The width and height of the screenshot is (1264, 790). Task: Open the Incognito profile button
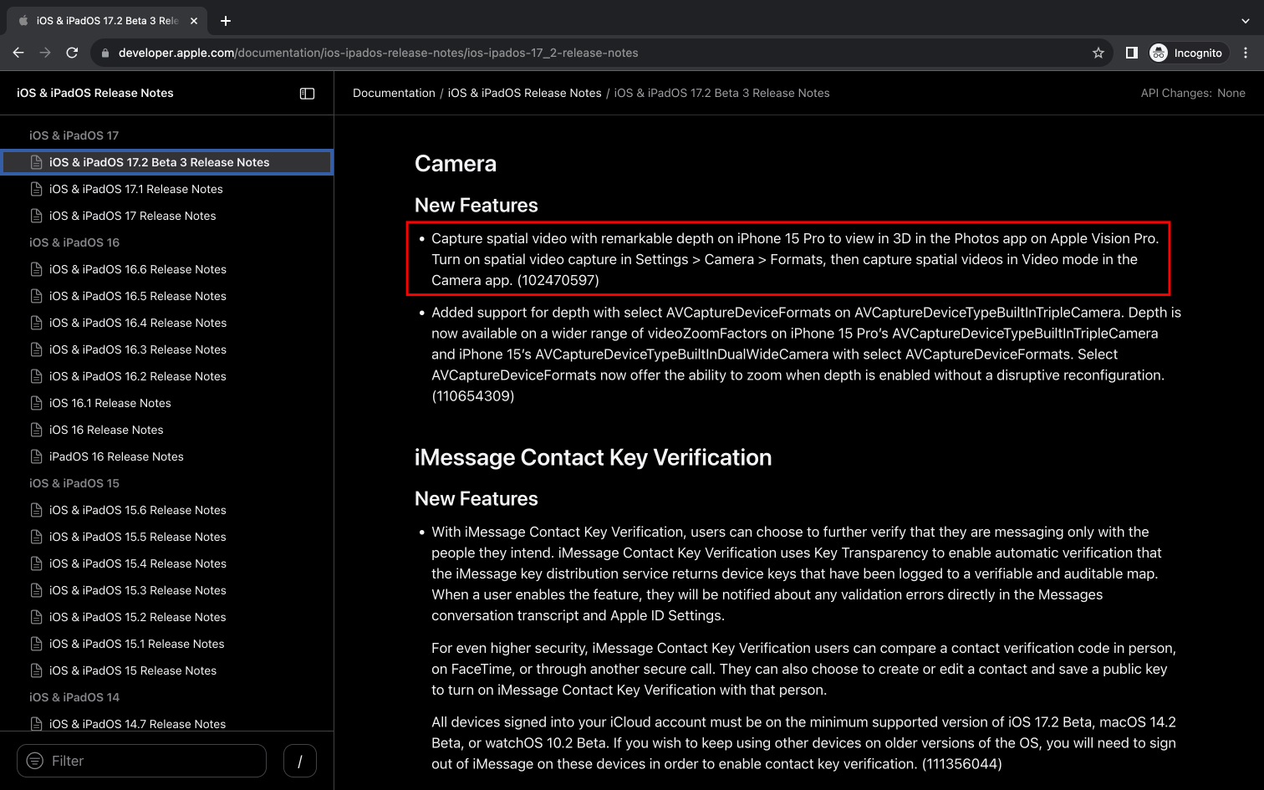pyautogui.click(x=1187, y=53)
